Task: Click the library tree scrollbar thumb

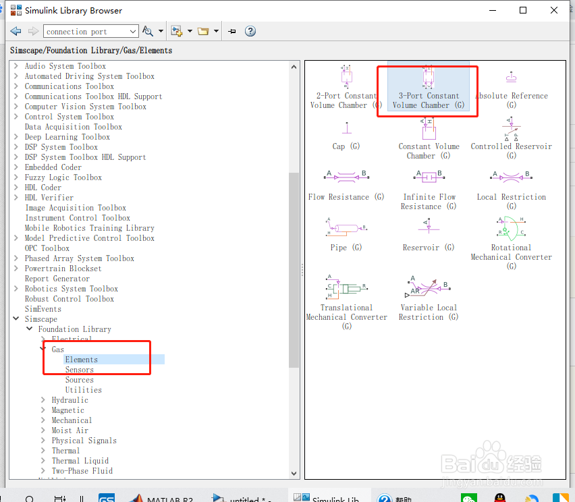Action: coord(294,270)
